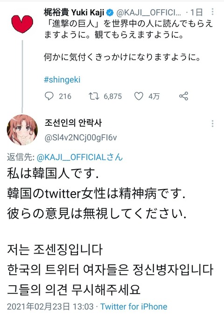Like the tweet with the heart icon

pos(139,96)
